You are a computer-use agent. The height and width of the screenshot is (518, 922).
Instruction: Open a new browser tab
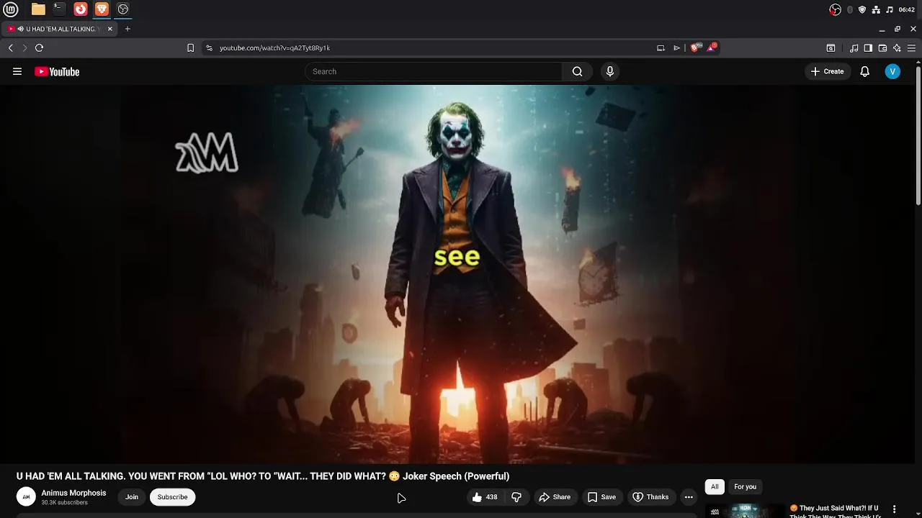coord(127,29)
